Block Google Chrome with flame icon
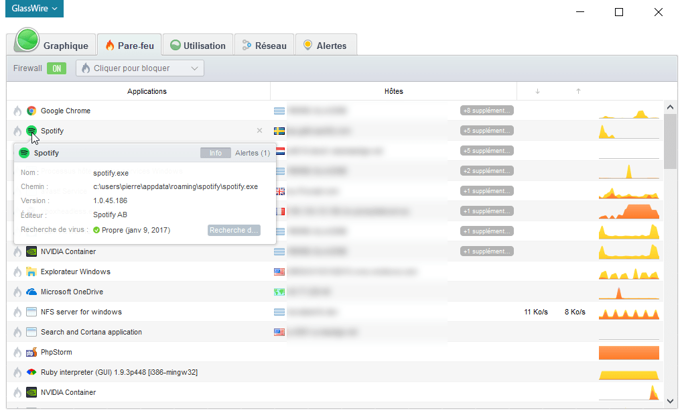Screen dimensions: 684x415 tap(17, 111)
